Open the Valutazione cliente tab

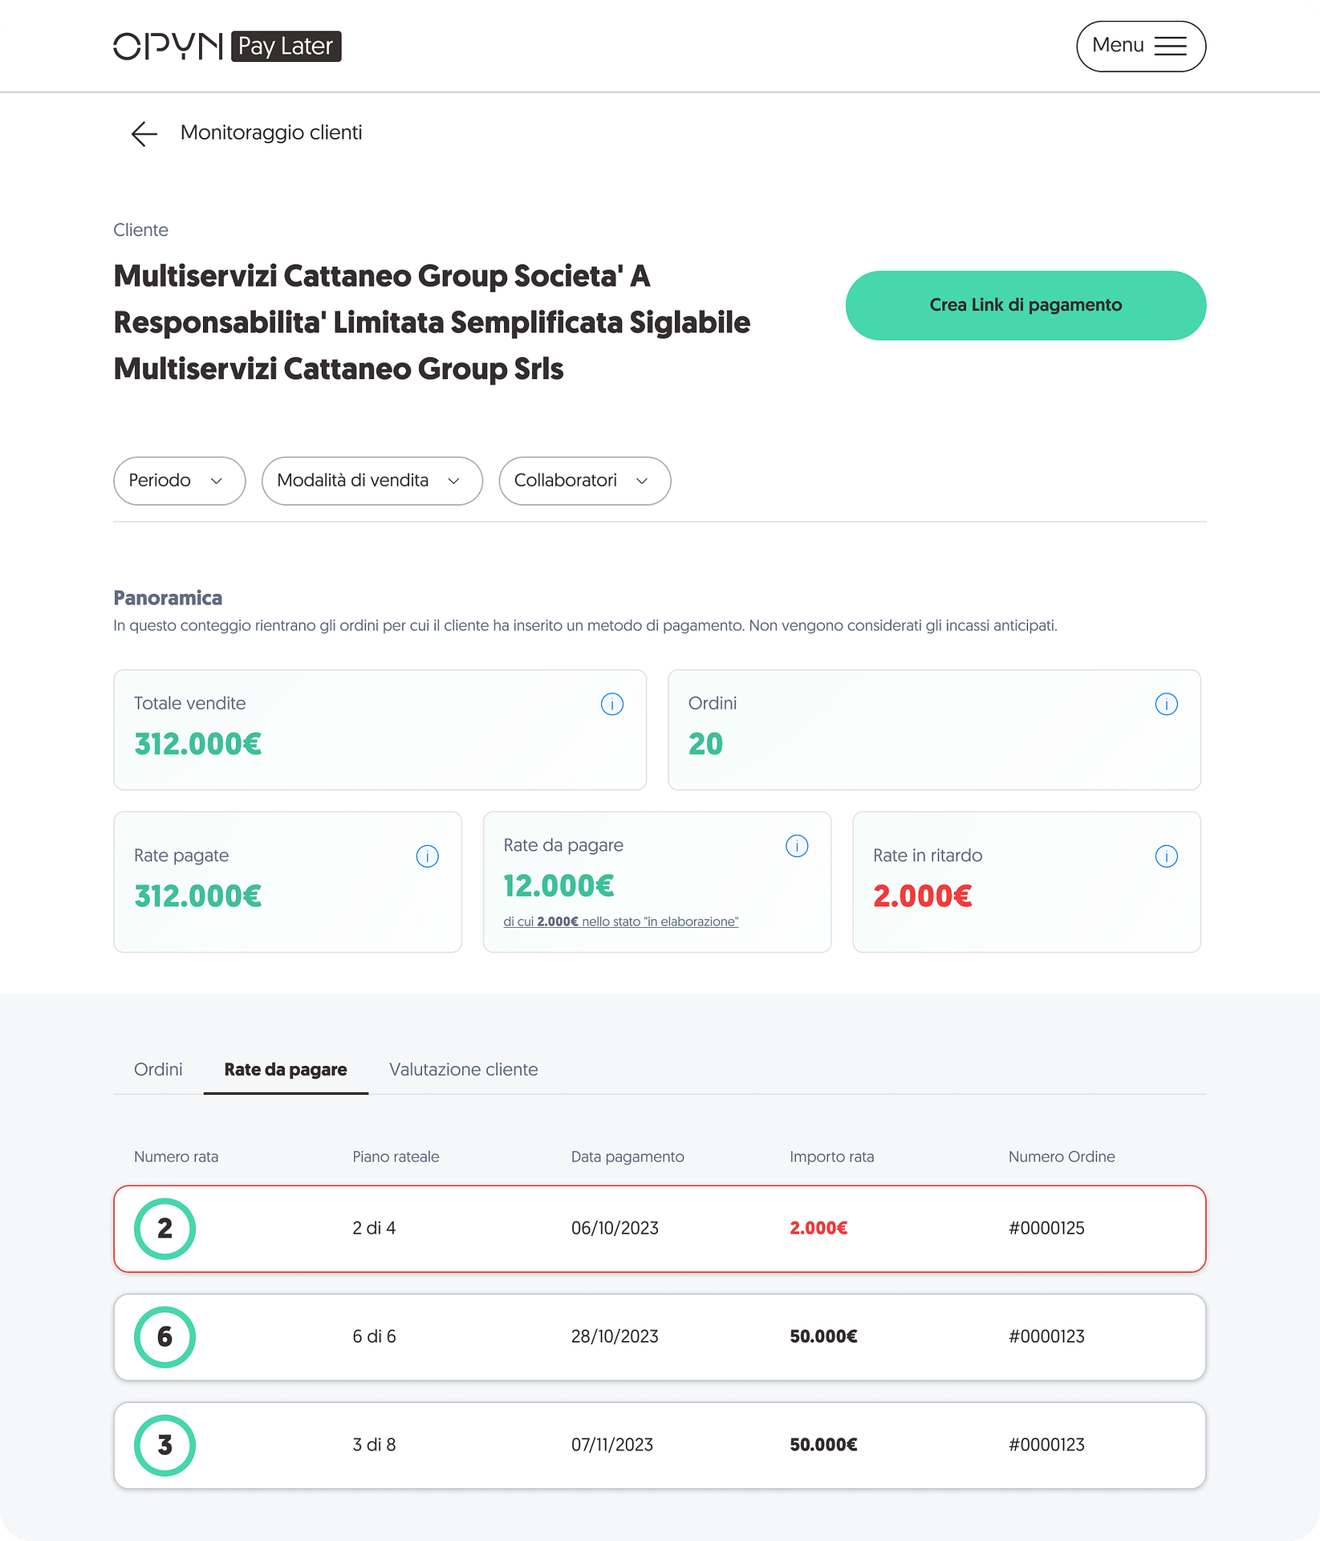pos(464,1069)
